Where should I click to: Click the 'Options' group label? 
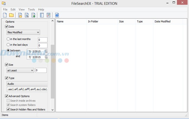tap(10, 22)
